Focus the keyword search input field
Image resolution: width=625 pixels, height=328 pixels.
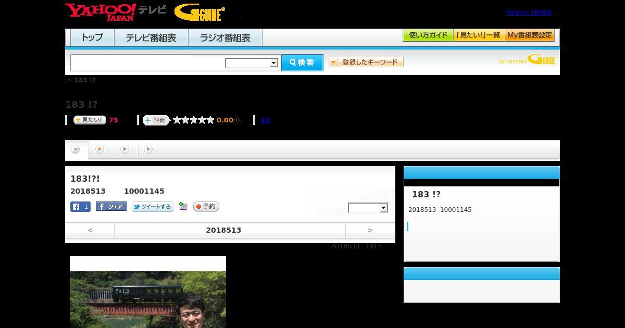click(148, 62)
